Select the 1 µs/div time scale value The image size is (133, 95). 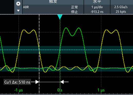click(x=97, y=7)
